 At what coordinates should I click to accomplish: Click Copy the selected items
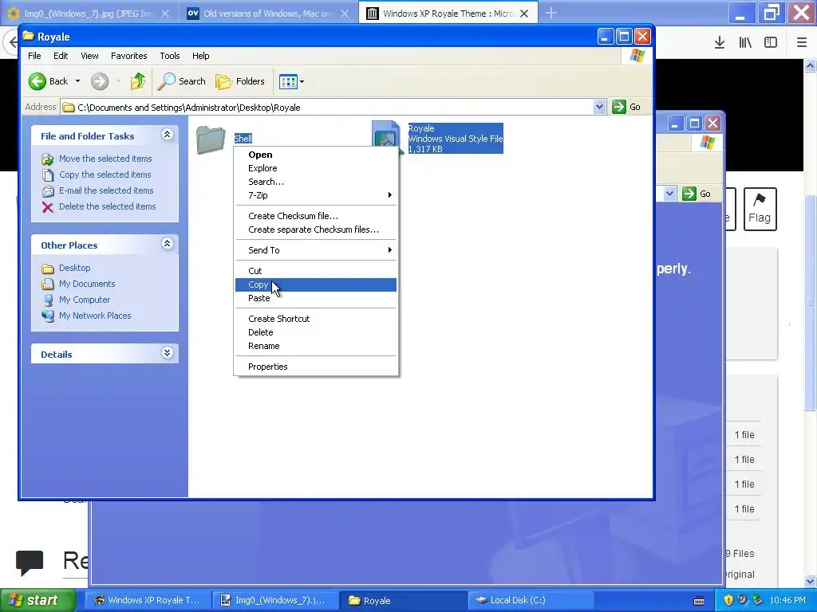(x=105, y=175)
